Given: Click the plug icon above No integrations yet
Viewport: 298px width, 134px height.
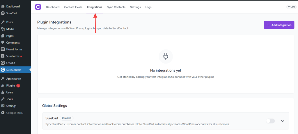Looking at the screenshot, I should (166, 56).
